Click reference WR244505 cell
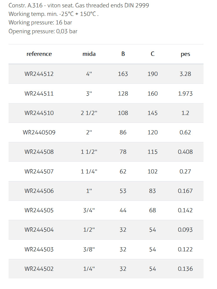 click(39, 211)
